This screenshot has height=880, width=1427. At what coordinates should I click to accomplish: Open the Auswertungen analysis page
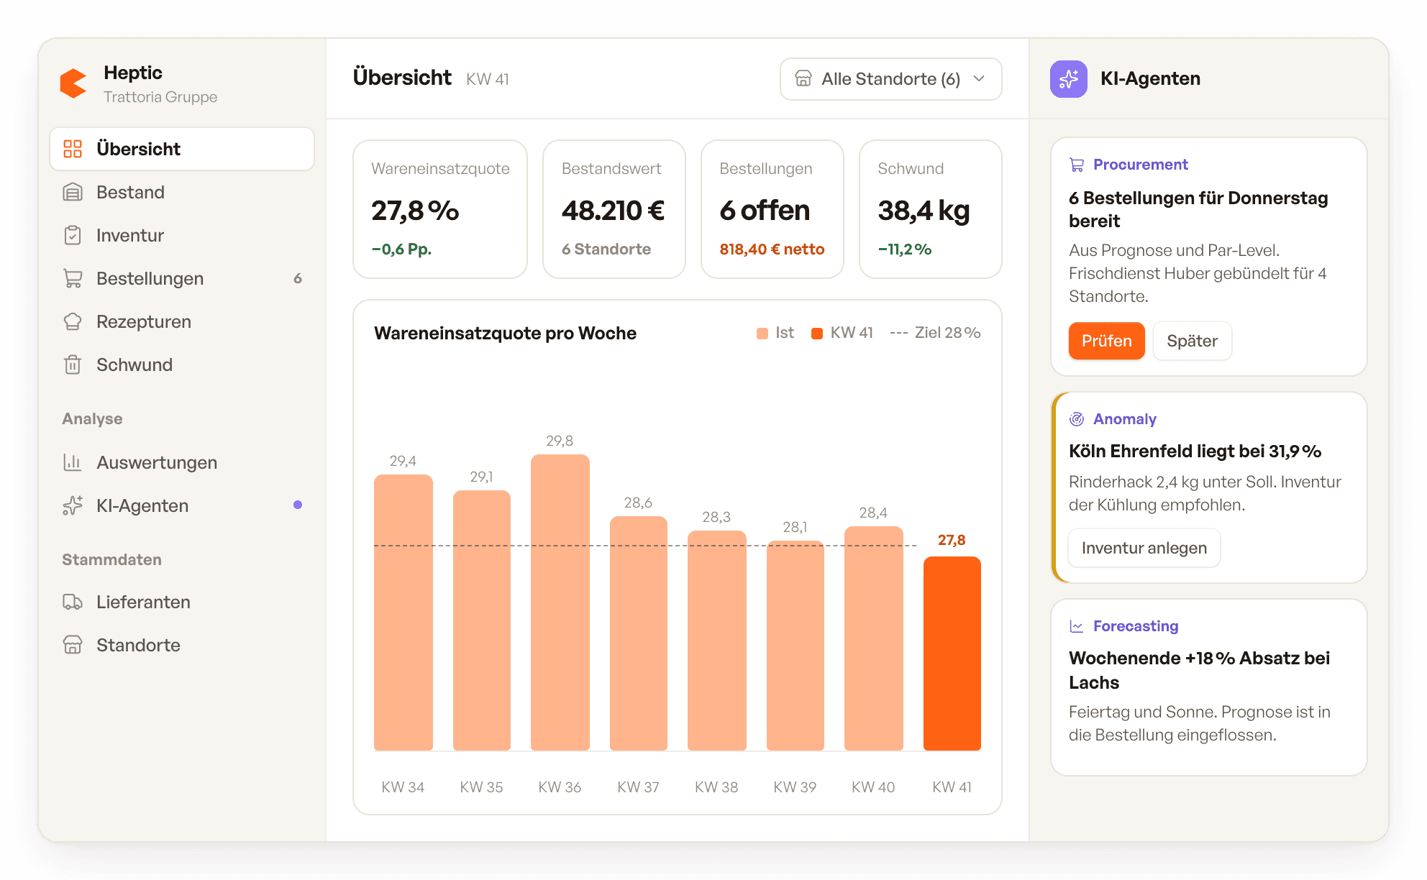point(182,462)
